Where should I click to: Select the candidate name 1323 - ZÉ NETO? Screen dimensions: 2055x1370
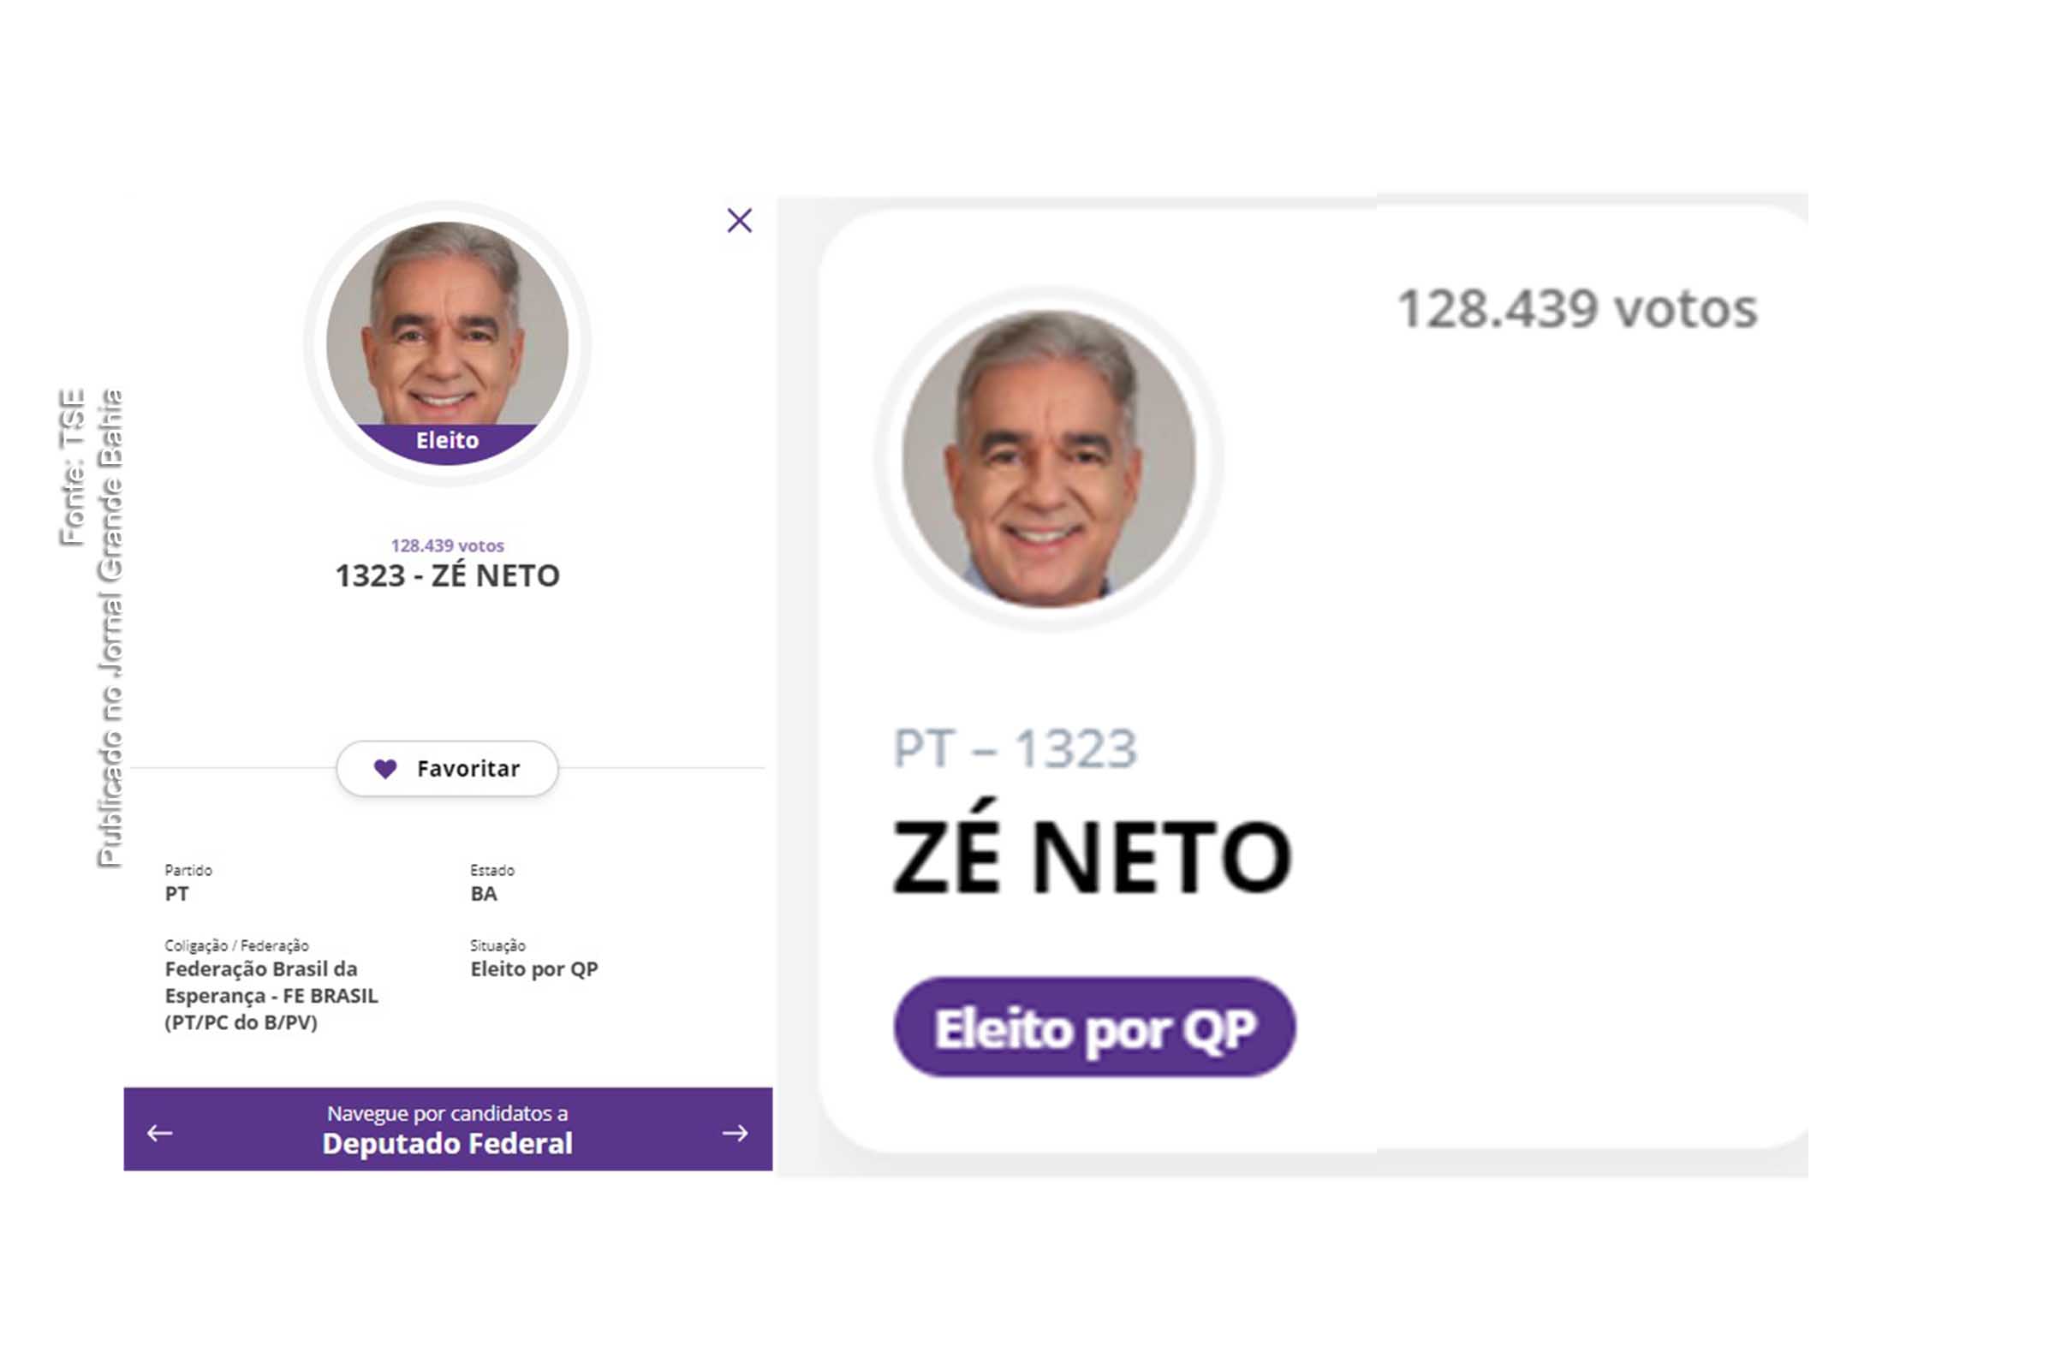click(445, 575)
